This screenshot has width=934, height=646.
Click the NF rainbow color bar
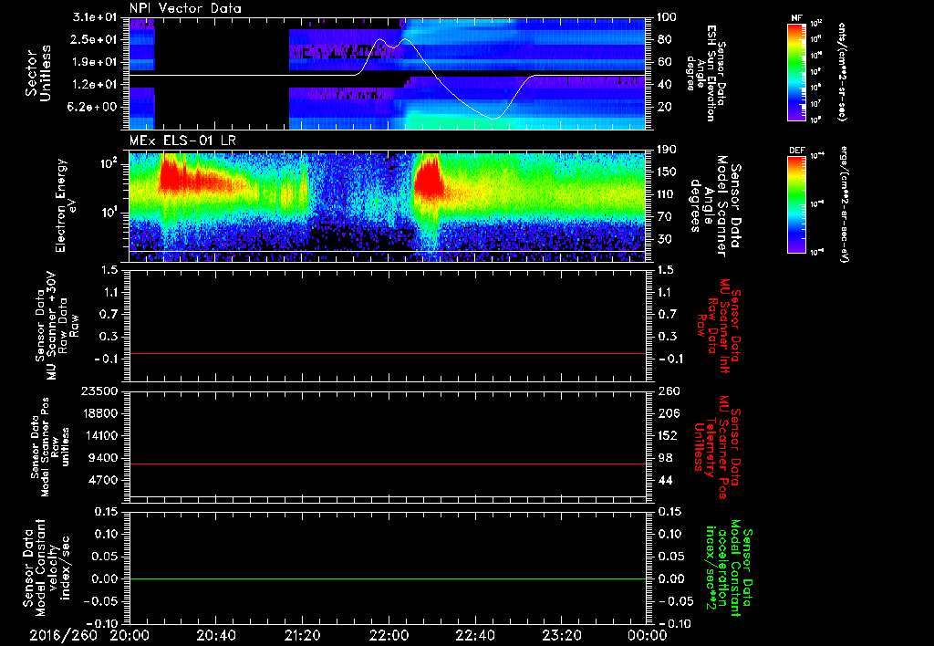[x=797, y=71]
